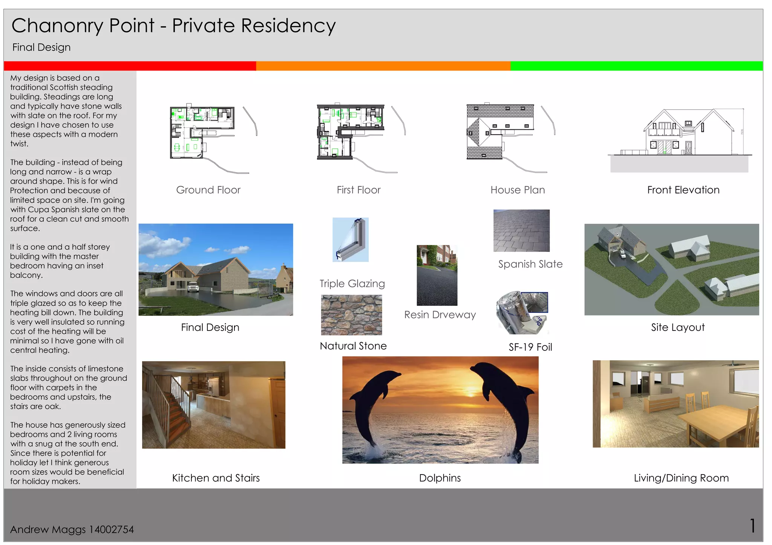Click the Natural Stone texture image
The image size is (772, 545).
pos(351,315)
